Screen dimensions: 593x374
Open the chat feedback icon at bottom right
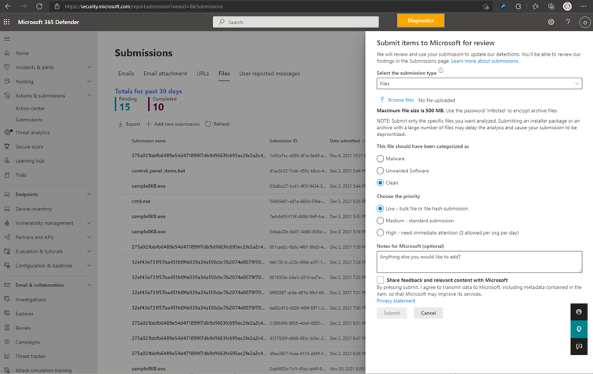tap(579, 346)
